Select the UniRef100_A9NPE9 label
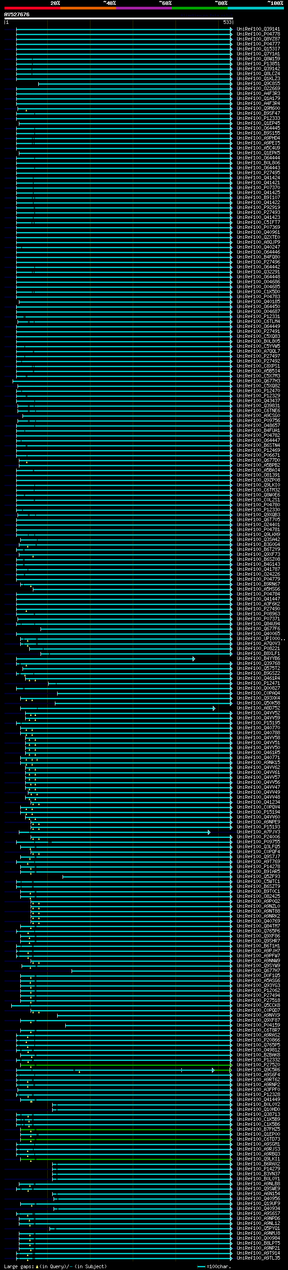Screen dimensions: 288x1270 pos(258,822)
